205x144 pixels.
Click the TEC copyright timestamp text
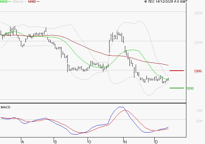click(x=166, y=2)
